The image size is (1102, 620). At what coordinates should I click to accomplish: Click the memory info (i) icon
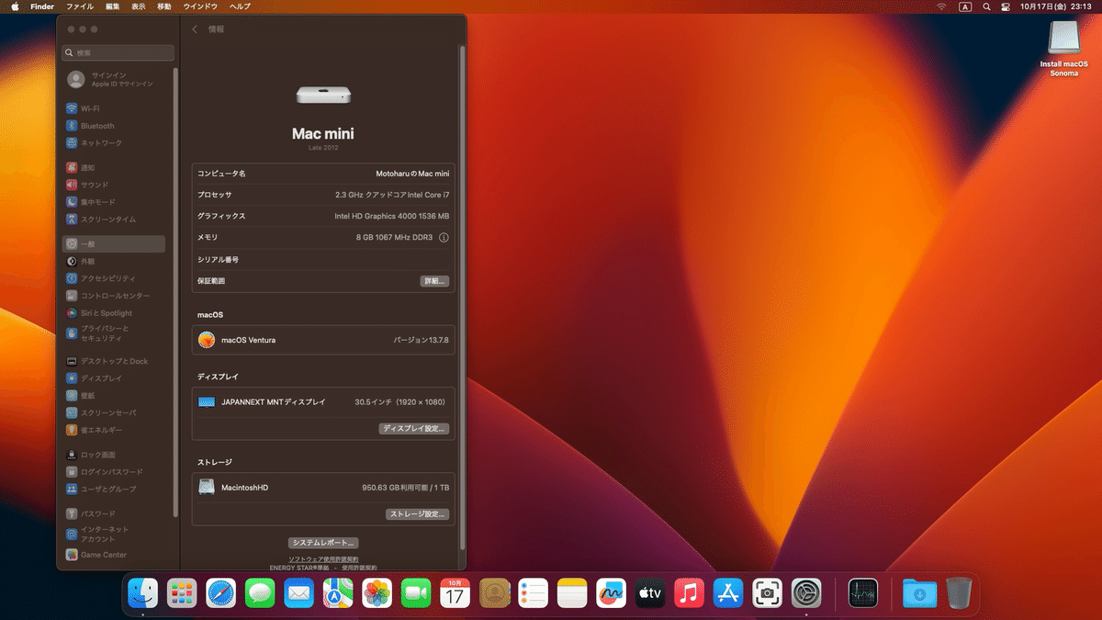pyautogui.click(x=443, y=238)
